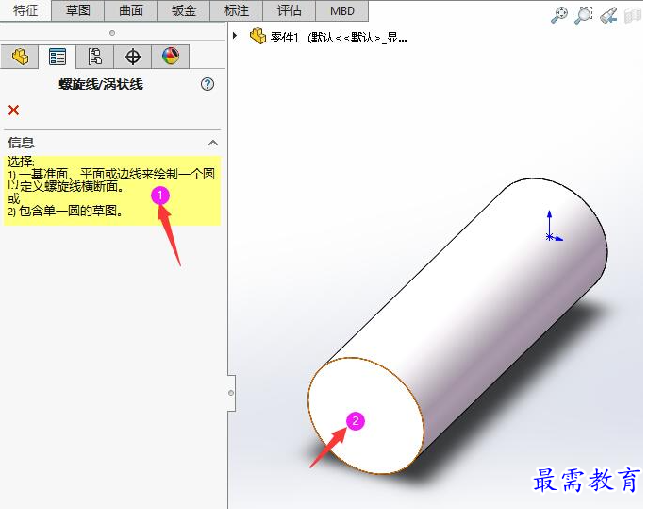Collapse the 信息 section chevron

click(x=213, y=144)
